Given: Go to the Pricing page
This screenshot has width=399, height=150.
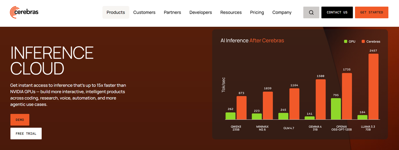Looking at the screenshot, I should pos(257,12).
